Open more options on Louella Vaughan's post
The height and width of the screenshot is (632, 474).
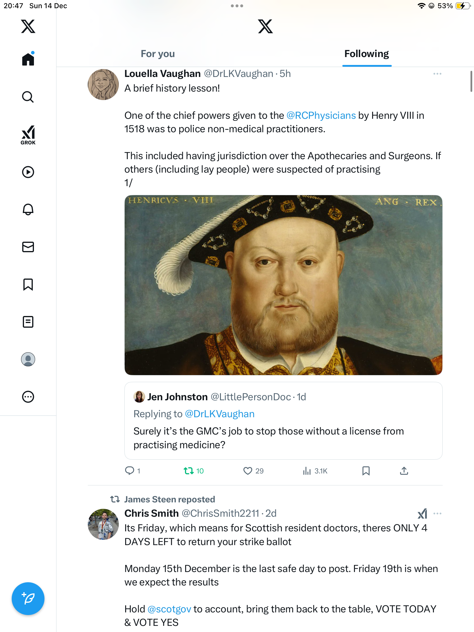coord(437,74)
